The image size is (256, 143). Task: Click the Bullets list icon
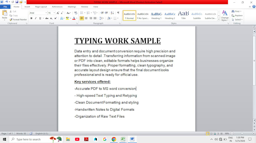82,13
